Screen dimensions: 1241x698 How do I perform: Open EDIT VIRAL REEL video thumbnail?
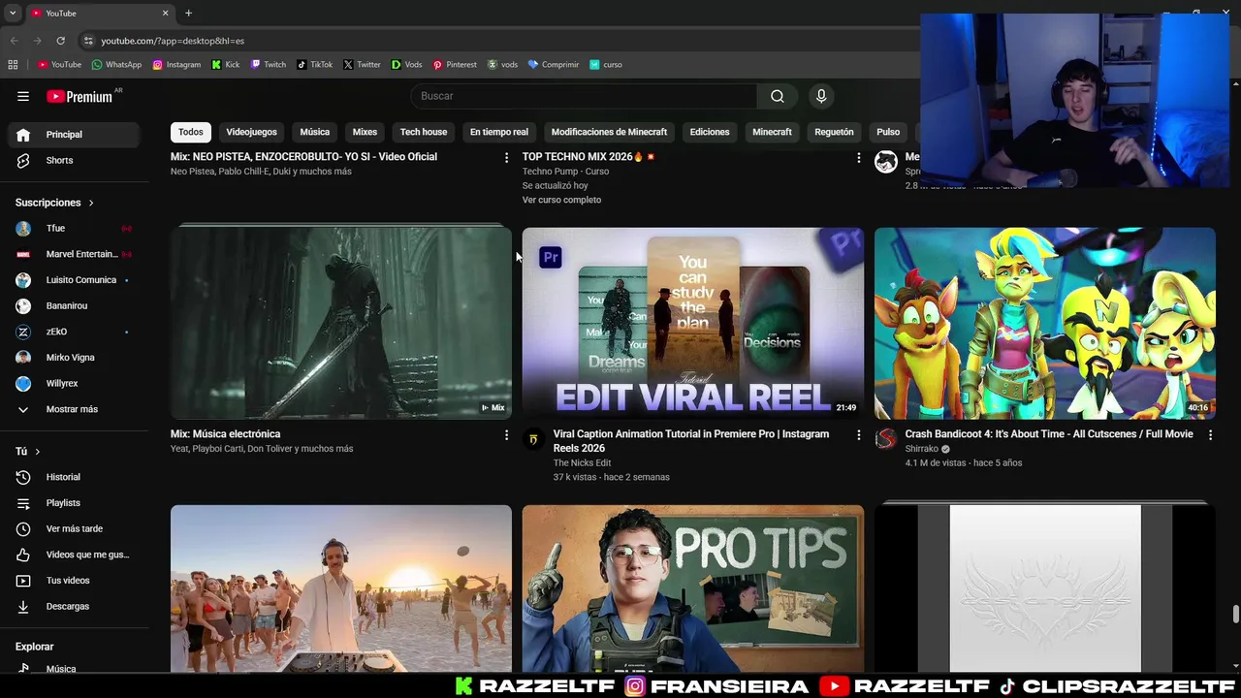(693, 323)
